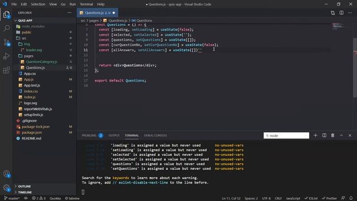
Task: Switch to the OUTPUT tab
Action: (x=114, y=135)
